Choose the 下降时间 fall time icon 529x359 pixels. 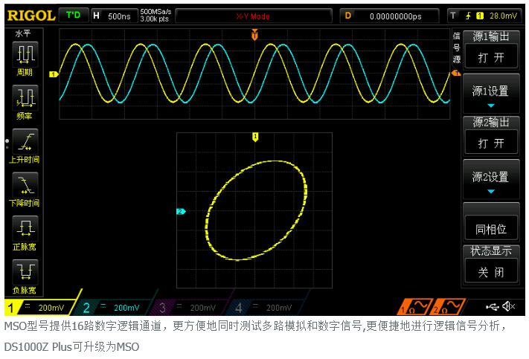point(25,188)
